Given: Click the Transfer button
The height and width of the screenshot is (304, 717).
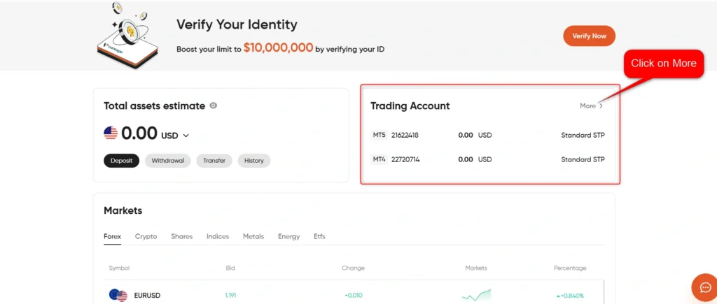Looking at the screenshot, I should tap(214, 161).
